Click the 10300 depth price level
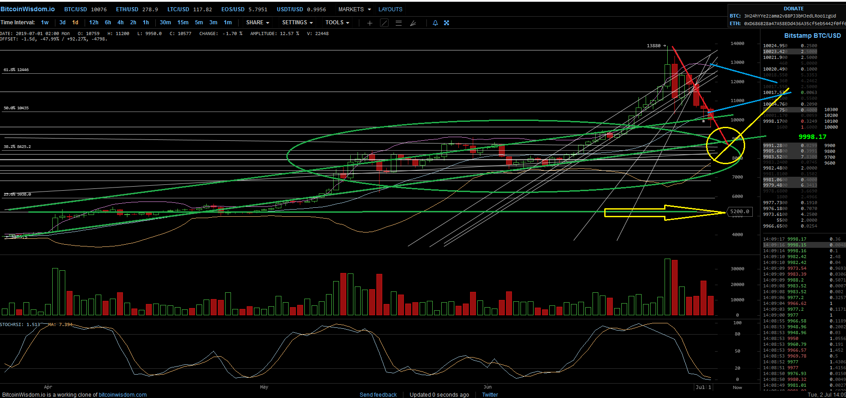 click(x=831, y=110)
